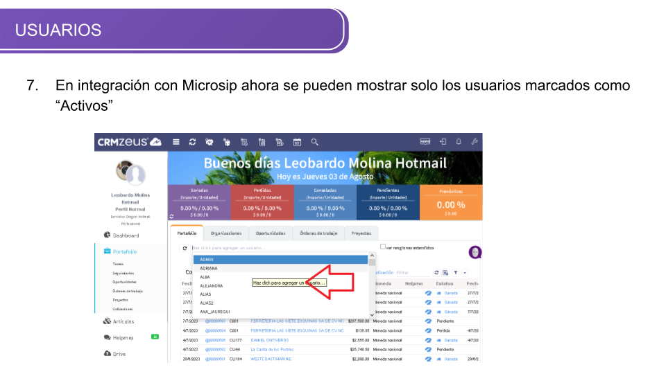
Task: Open Cotizaciones sidebar subitem
Action: [x=122, y=309]
